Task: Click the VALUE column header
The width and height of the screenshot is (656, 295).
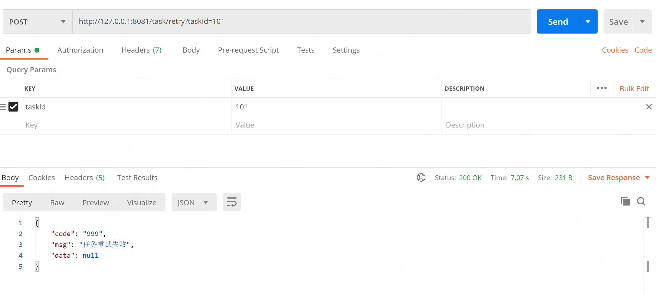Action: point(244,89)
